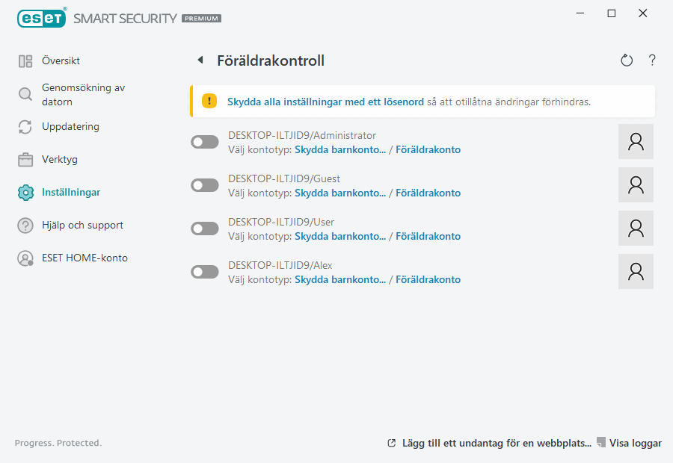Open the help question mark icon
The width and height of the screenshot is (673, 463).
coord(652,60)
